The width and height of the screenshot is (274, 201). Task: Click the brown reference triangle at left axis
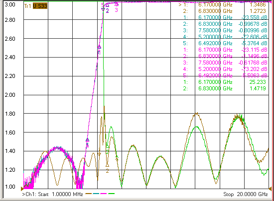pos(22,189)
